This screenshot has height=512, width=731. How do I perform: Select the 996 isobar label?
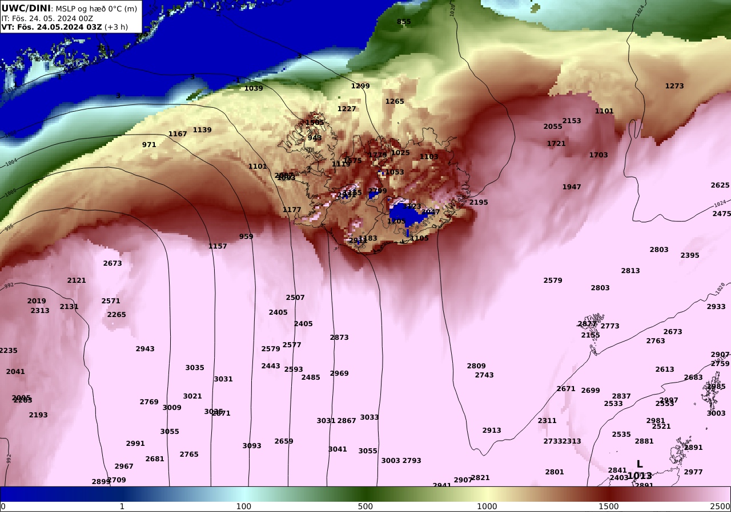pyautogui.click(x=9, y=227)
